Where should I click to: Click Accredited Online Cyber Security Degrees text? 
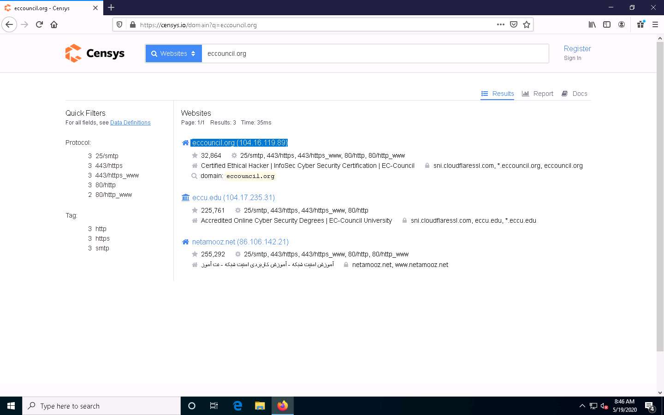pos(296,220)
